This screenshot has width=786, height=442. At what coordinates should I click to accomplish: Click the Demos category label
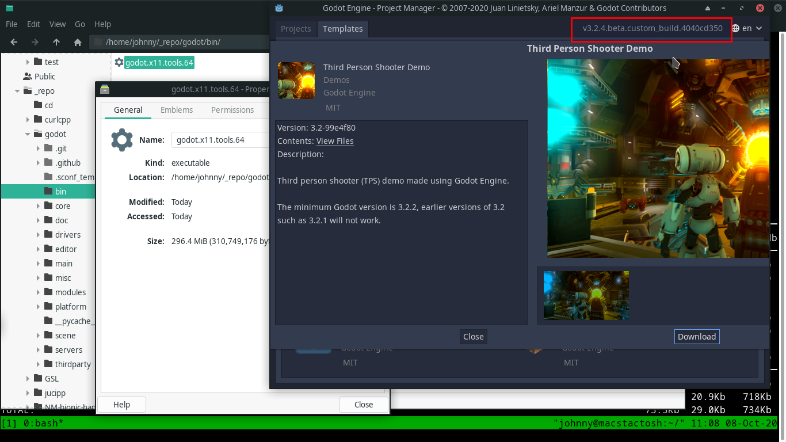click(336, 80)
